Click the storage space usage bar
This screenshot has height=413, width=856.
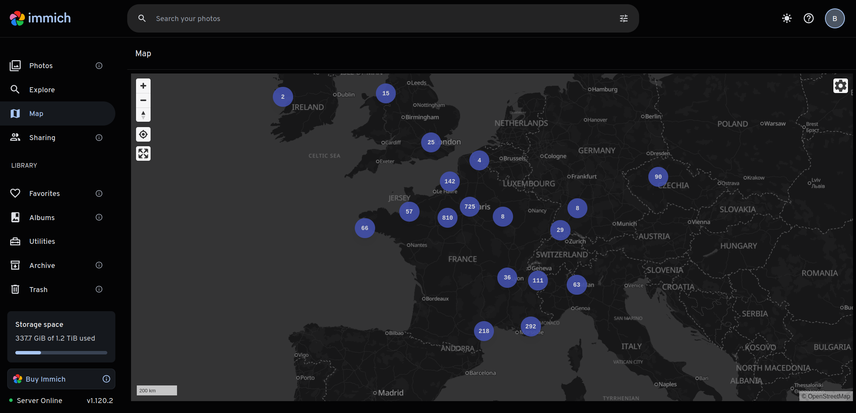coord(61,353)
